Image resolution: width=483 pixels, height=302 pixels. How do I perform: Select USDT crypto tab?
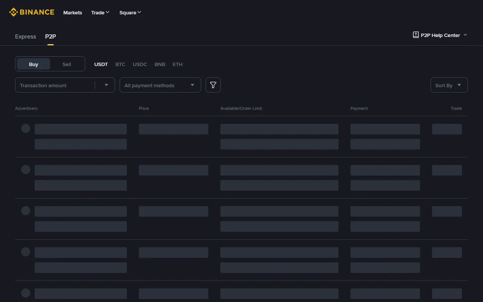pos(101,64)
